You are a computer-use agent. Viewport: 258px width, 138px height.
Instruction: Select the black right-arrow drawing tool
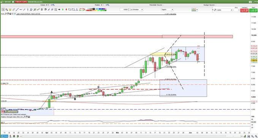pyautogui.click(x=59, y=10)
